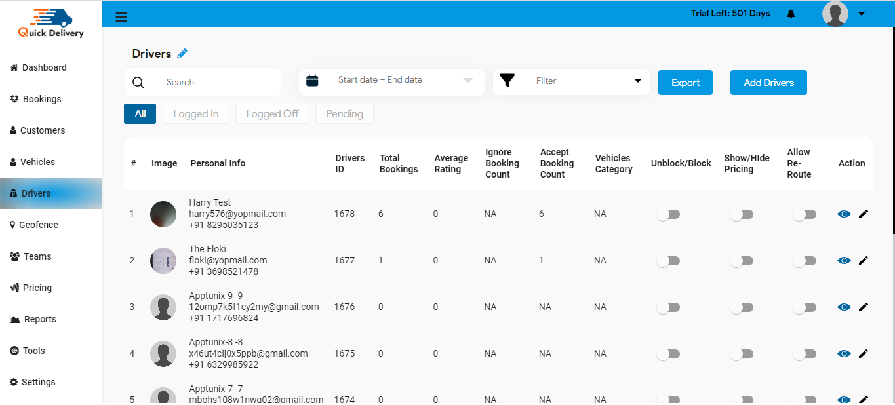Expand the profile dropdown arrow at top right
Screen dimensions: 895x405
(x=862, y=13)
